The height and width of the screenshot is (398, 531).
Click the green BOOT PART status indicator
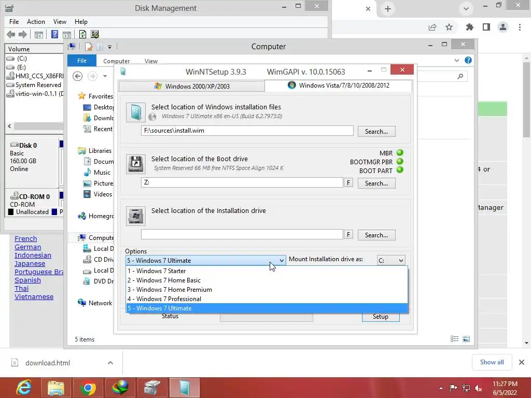pyautogui.click(x=400, y=170)
